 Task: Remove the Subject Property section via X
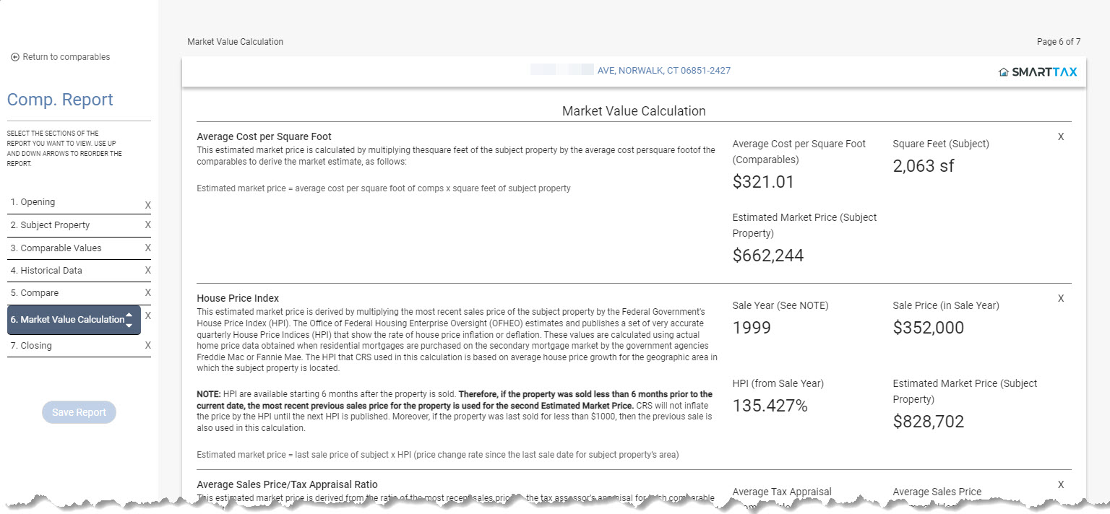pyautogui.click(x=147, y=225)
